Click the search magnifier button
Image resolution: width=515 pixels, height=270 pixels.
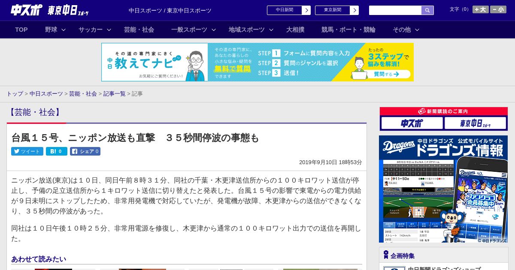tap(427, 10)
